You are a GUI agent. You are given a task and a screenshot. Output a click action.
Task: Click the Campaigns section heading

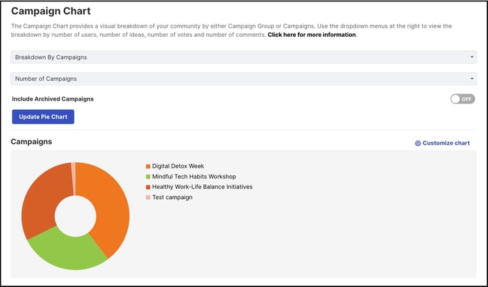31,142
